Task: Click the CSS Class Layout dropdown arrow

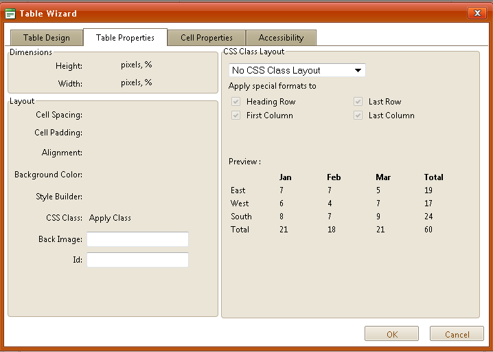Action: pyautogui.click(x=358, y=70)
